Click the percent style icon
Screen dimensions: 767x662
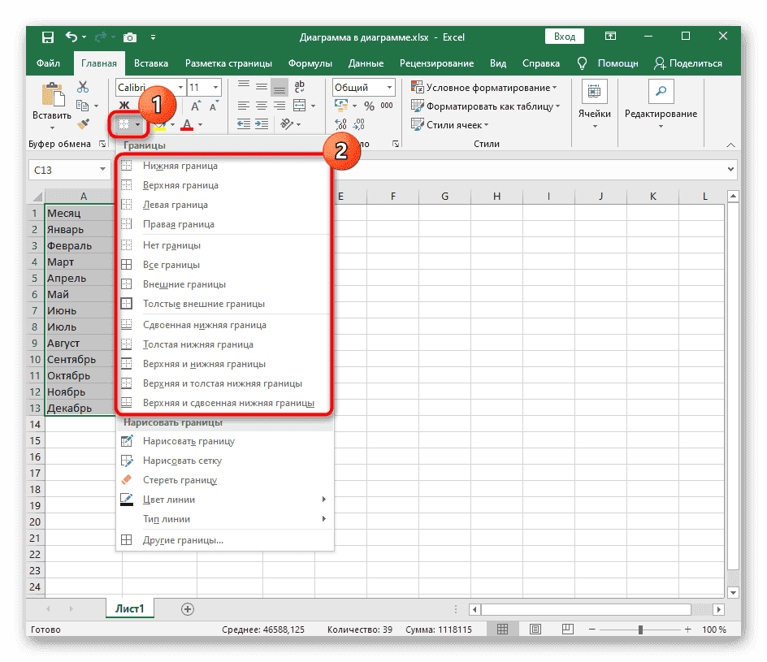coord(369,106)
